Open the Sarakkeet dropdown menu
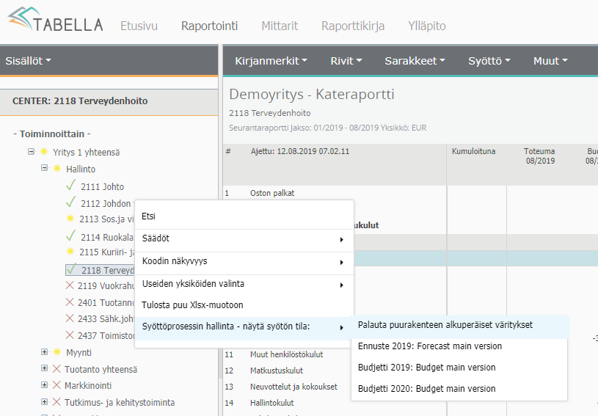 click(x=415, y=61)
